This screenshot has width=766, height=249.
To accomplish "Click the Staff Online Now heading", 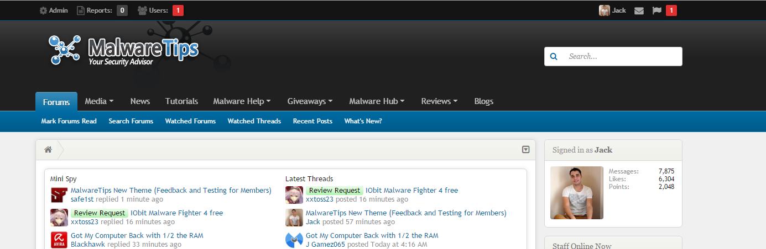I will [582, 245].
